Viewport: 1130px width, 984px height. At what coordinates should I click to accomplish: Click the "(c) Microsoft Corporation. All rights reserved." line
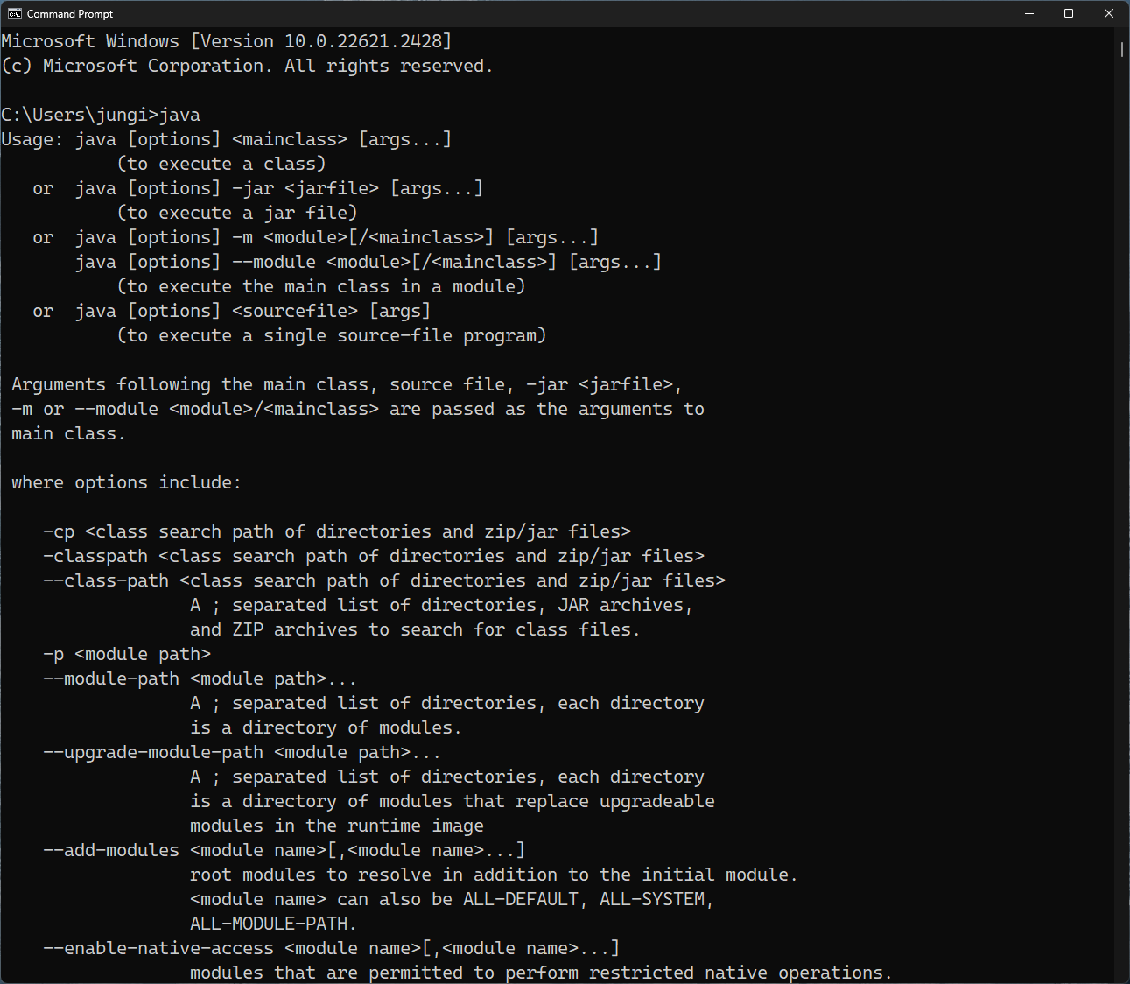pos(247,66)
